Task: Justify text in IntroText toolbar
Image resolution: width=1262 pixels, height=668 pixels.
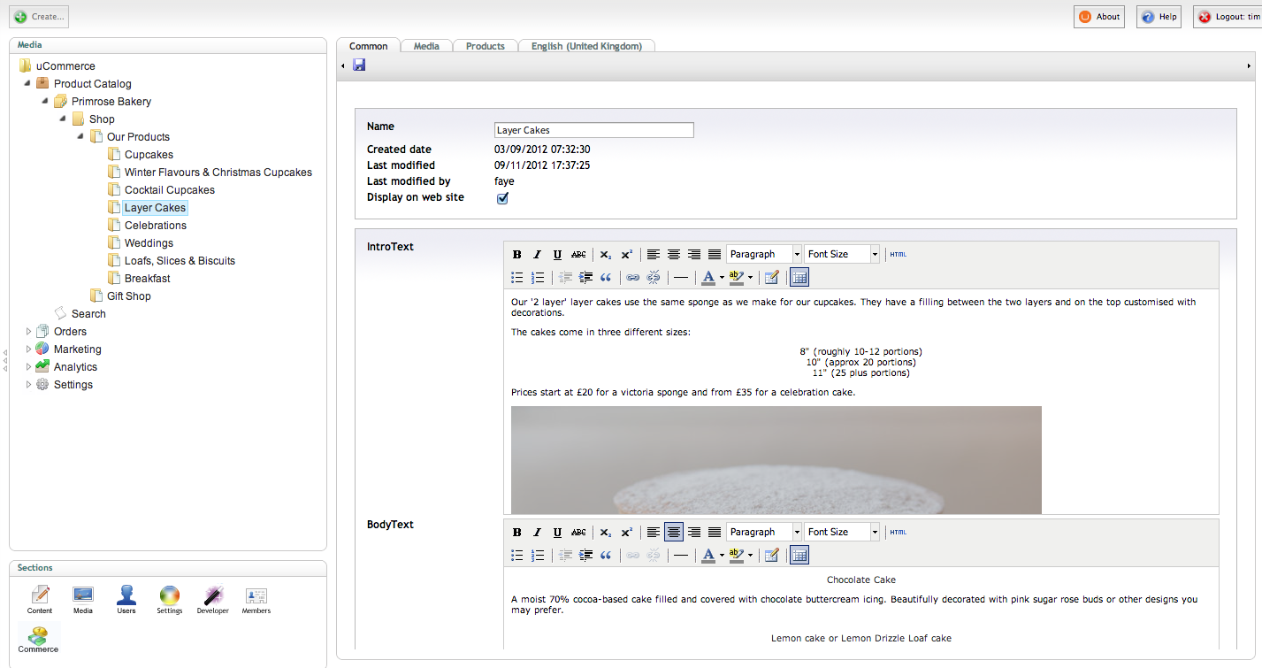Action: click(x=715, y=254)
